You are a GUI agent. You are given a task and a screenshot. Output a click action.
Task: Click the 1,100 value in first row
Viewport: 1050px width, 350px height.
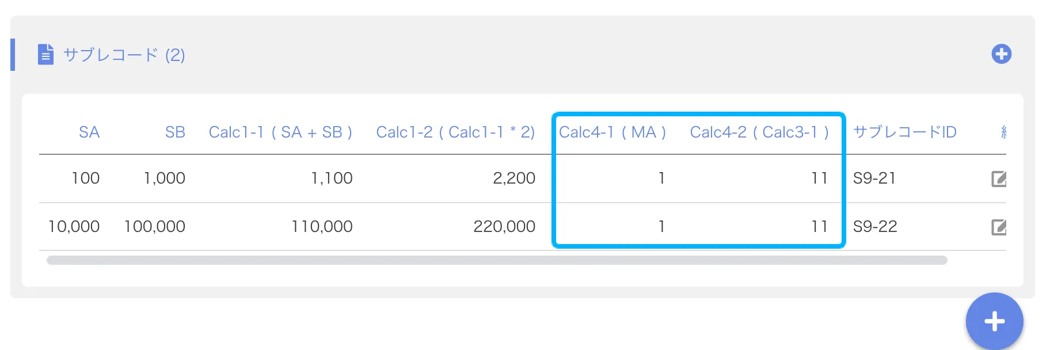[x=332, y=178]
